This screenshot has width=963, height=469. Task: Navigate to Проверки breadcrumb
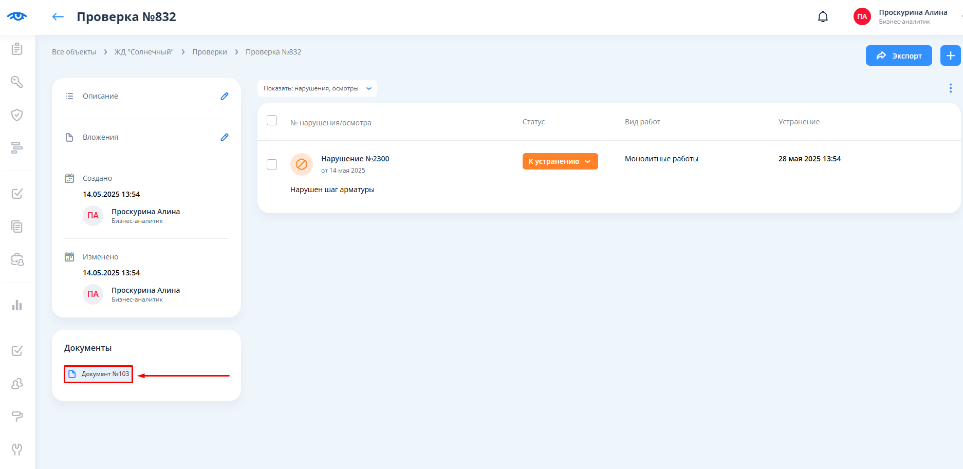[x=210, y=52]
